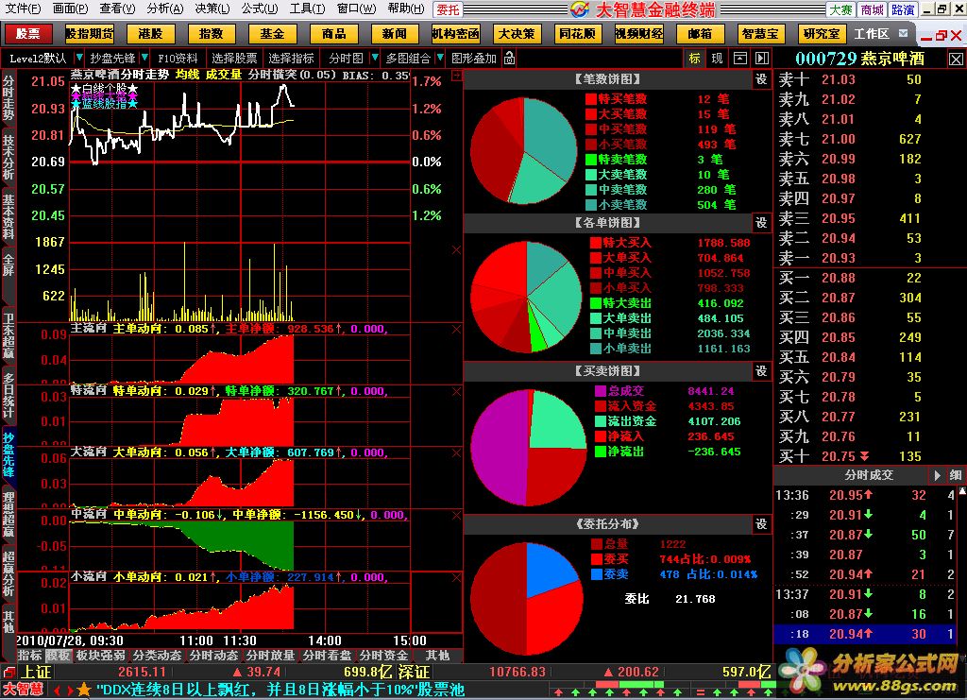Go to previous ticker message with left arrow
Viewport: 967px width, 700px height.
(58, 691)
